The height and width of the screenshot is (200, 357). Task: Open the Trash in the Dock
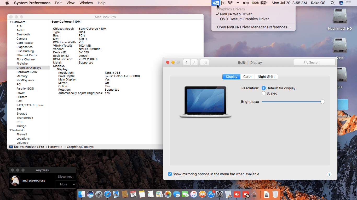(x=275, y=194)
